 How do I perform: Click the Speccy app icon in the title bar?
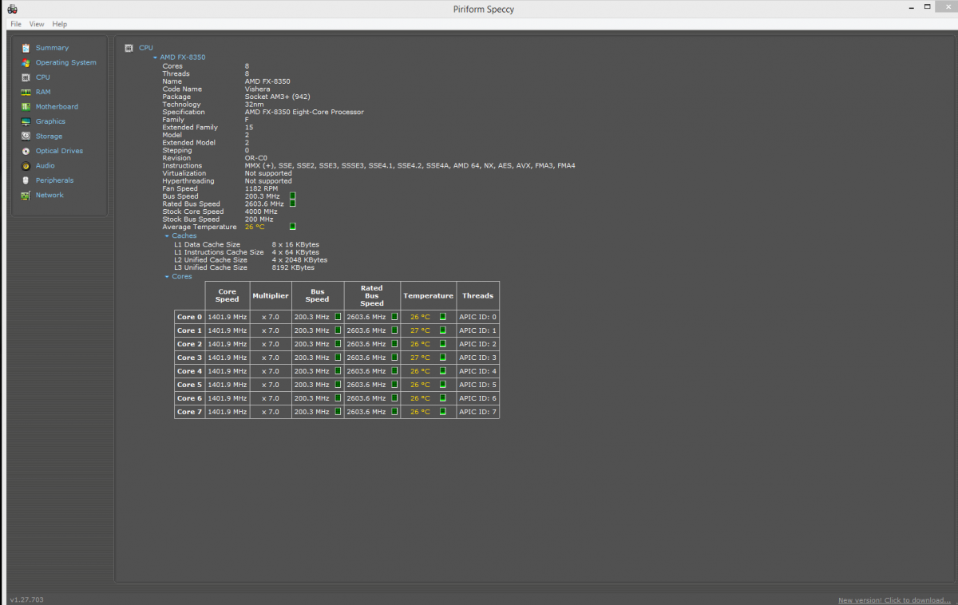12,9
